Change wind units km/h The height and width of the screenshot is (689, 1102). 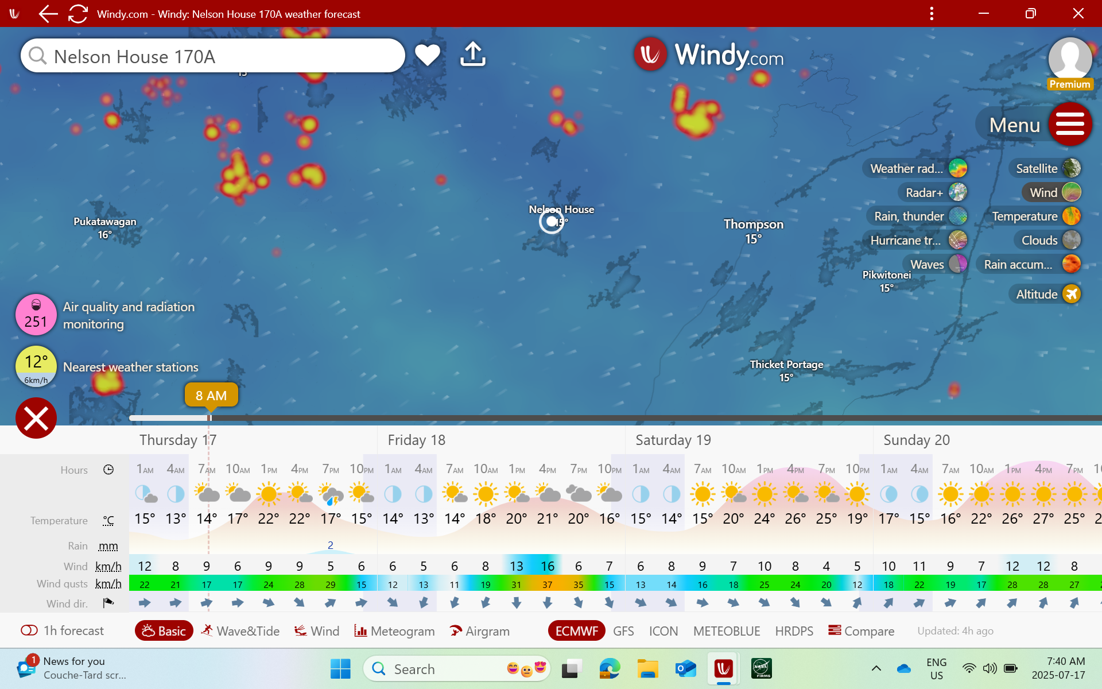tap(108, 567)
